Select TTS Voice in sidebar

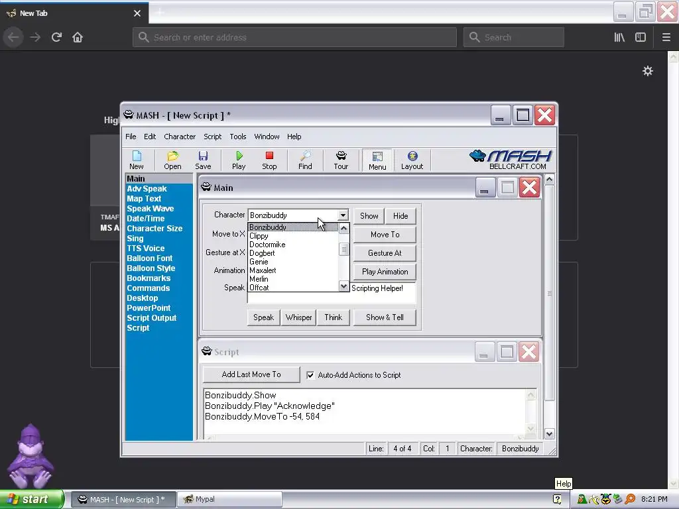(x=145, y=249)
